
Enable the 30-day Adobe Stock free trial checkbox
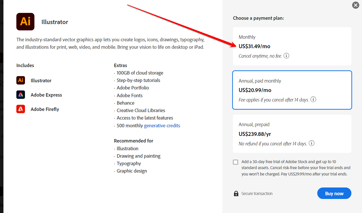236,162
